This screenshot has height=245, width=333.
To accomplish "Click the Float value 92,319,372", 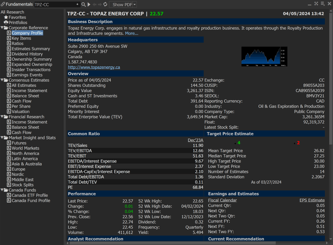I will 314,122.
